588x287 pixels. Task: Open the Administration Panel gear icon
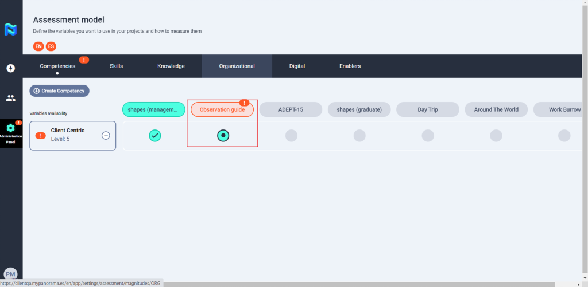point(10,129)
